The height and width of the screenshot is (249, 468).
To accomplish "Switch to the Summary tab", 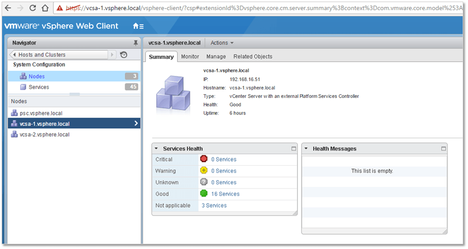I will (161, 57).
